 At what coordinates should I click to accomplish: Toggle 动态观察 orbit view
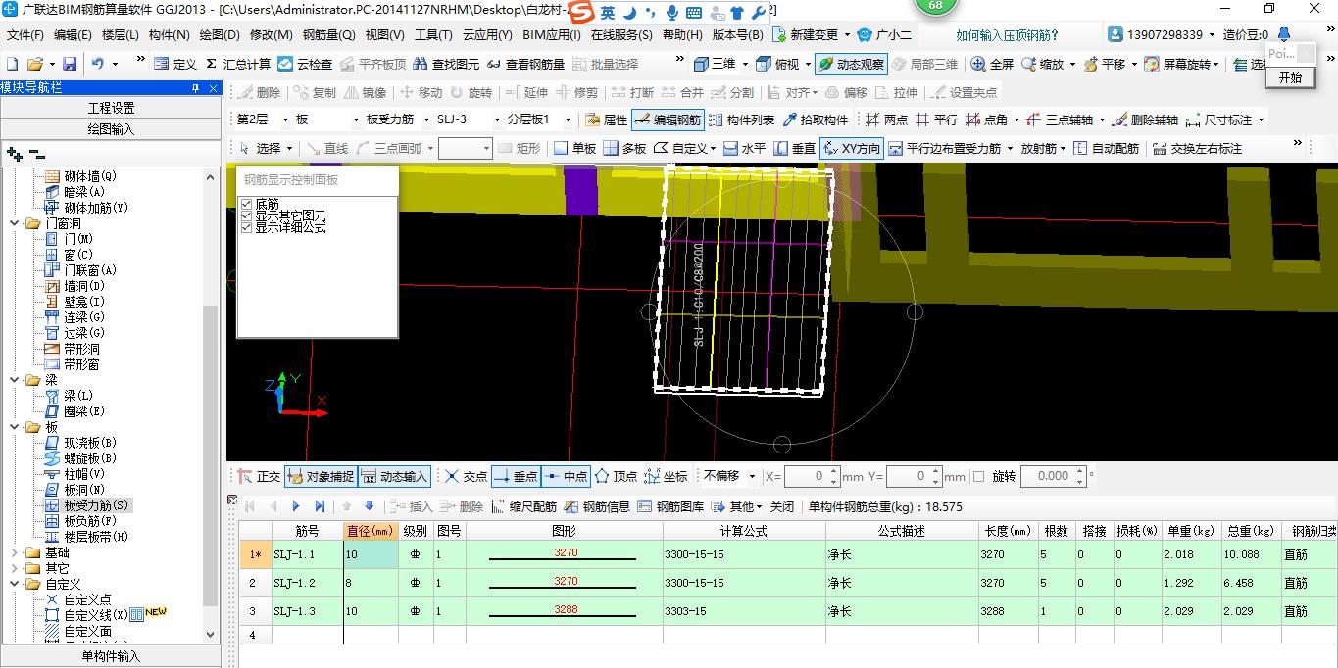851,64
